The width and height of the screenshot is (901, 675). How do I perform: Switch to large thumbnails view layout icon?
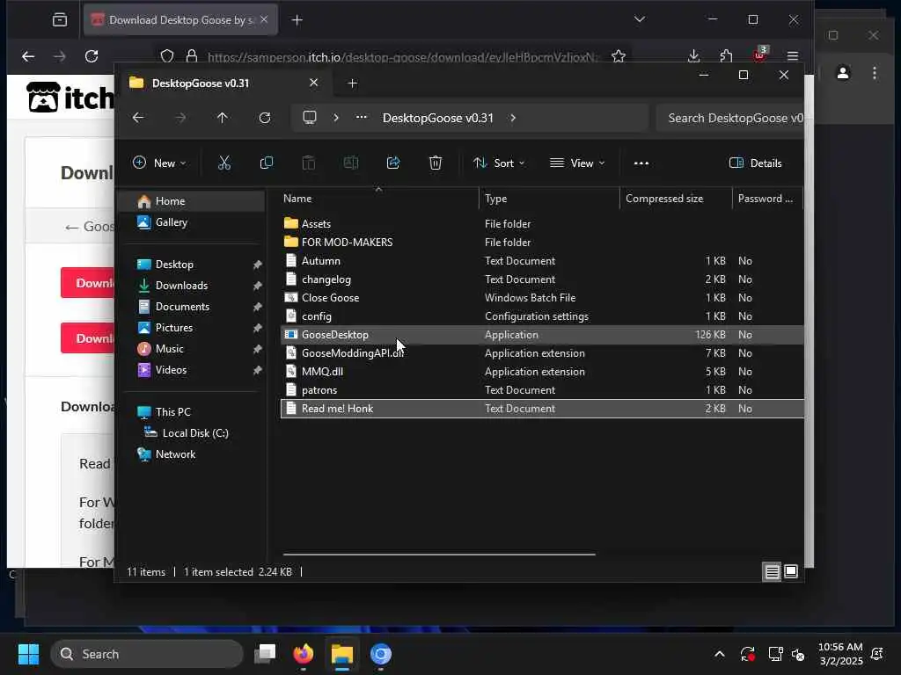pyautogui.click(x=791, y=571)
